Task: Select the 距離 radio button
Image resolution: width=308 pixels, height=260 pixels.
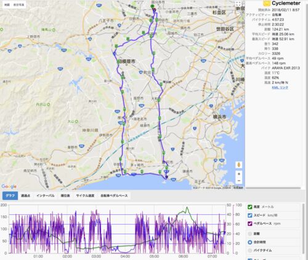Action: (250, 233)
